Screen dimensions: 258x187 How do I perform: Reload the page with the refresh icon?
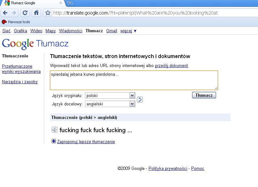tap(25, 13)
